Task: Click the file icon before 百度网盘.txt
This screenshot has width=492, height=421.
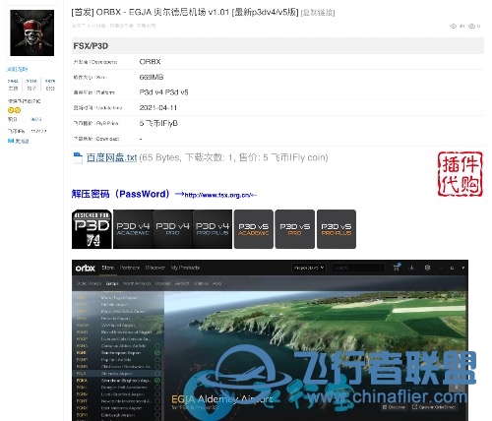Action: 78,158
